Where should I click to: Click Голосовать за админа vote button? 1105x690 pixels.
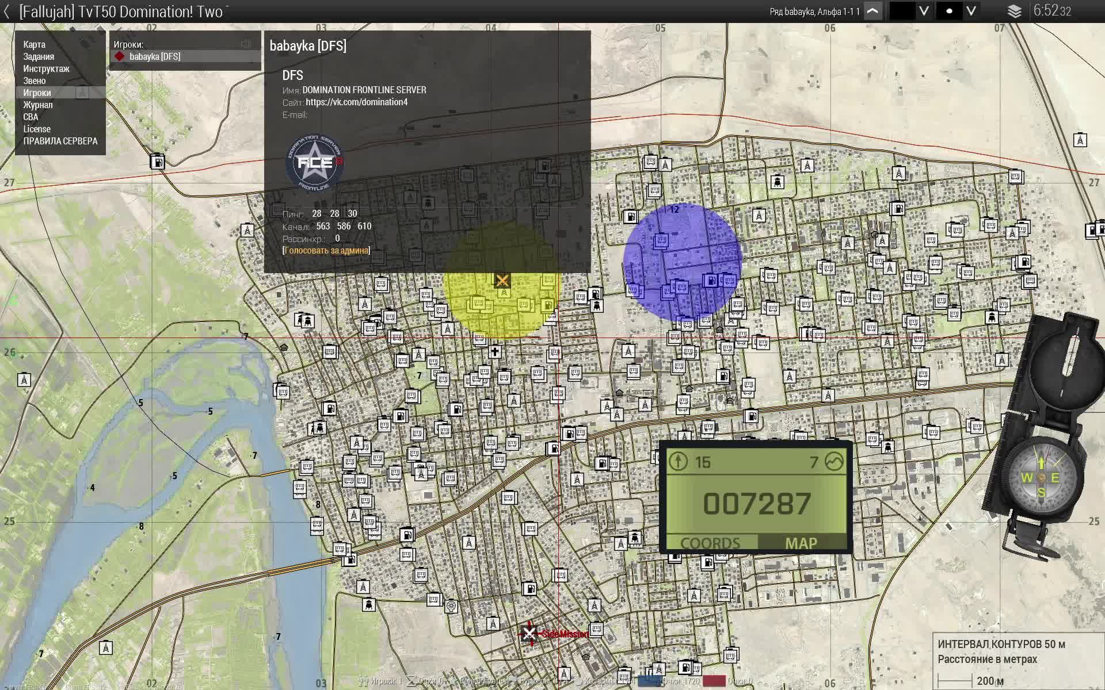326,250
